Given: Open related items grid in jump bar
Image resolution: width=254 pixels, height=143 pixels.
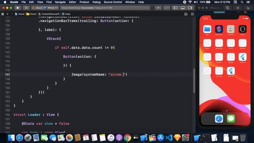Looking at the screenshot, I should pos(3,14).
